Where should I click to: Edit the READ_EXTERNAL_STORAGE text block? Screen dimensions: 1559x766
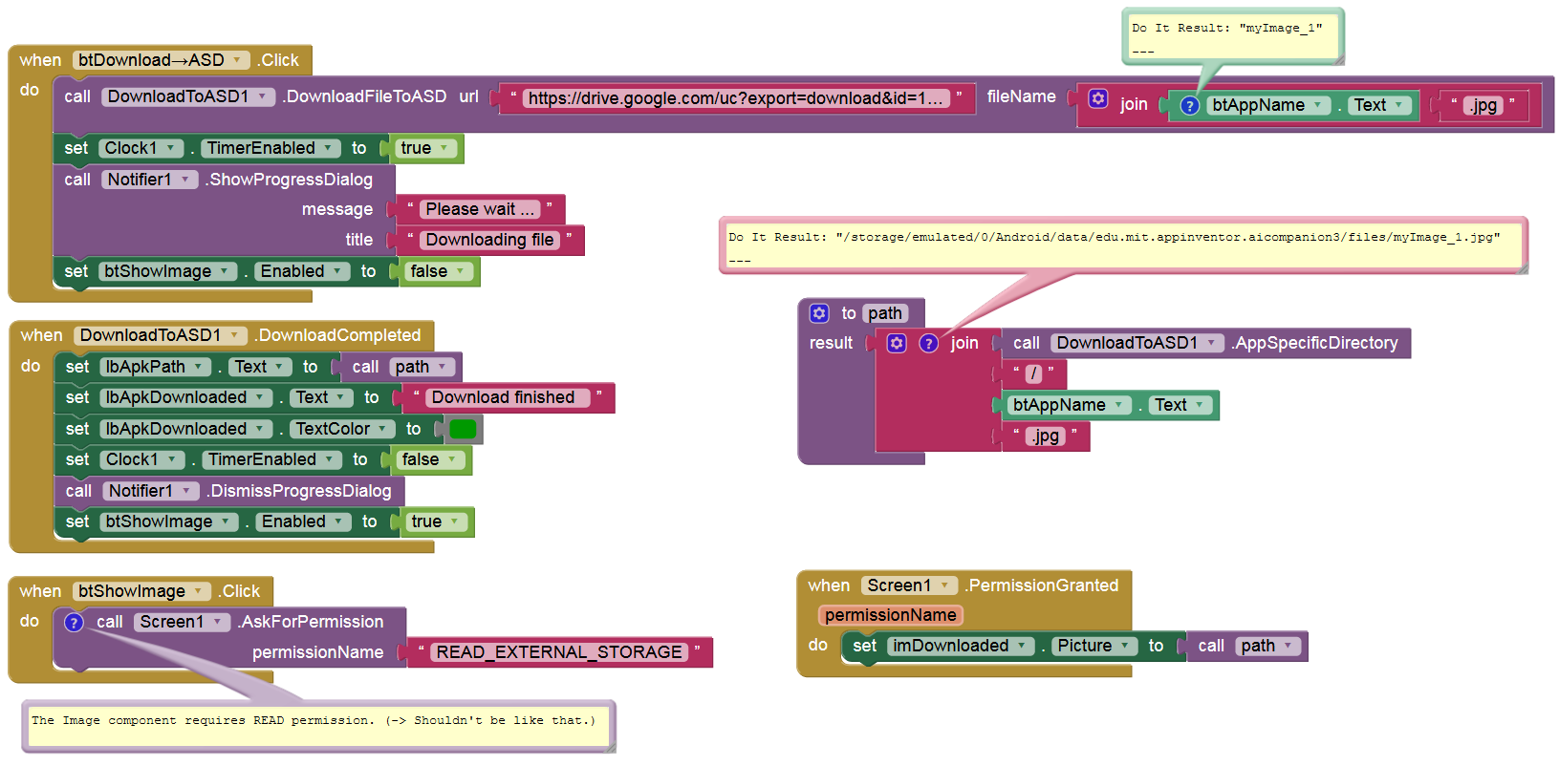[559, 652]
